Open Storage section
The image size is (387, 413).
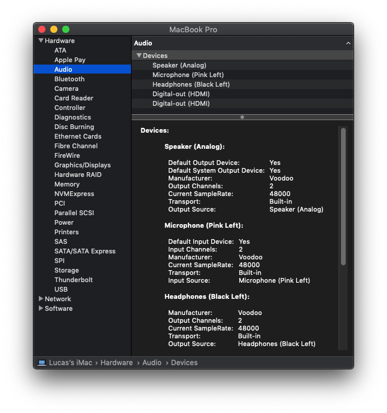[x=67, y=270]
